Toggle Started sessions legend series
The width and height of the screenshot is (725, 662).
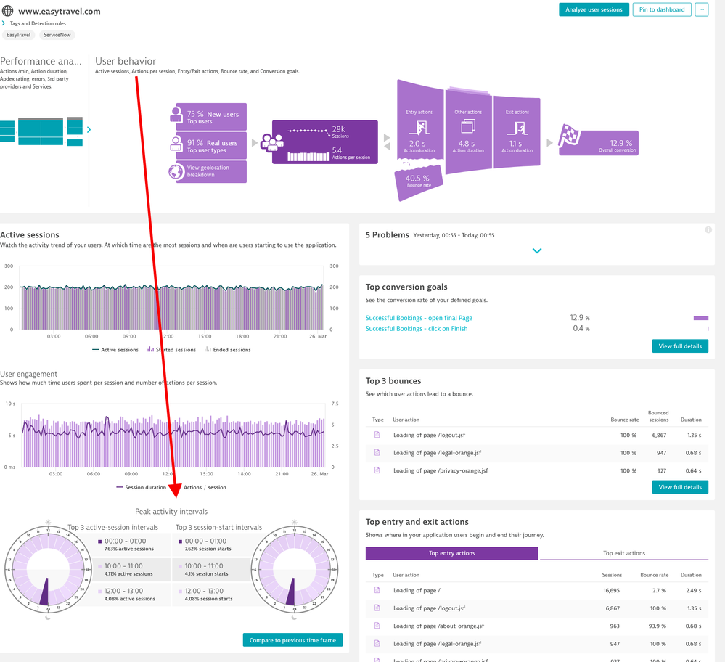171,350
